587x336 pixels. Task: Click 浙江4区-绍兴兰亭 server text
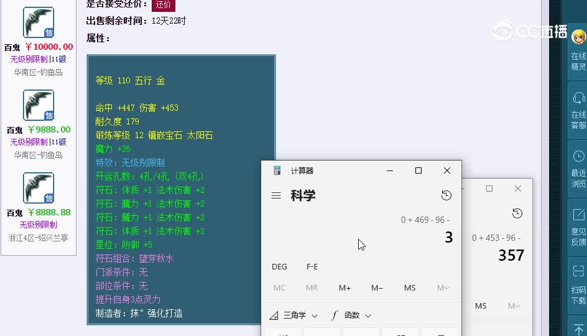38,238
